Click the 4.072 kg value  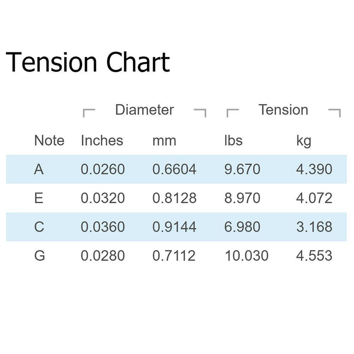point(314,198)
